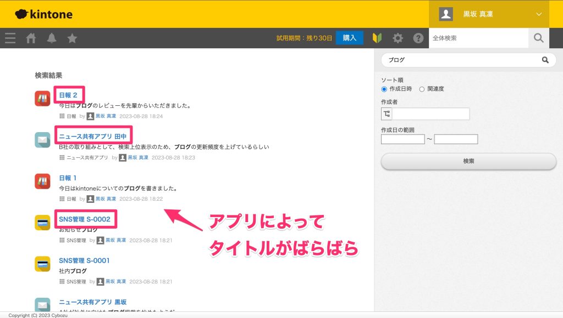Click the 黒坂 真凜 creator link in the S-0002 result
Image resolution: width=563 pixels, height=318 pixels.
116,240
